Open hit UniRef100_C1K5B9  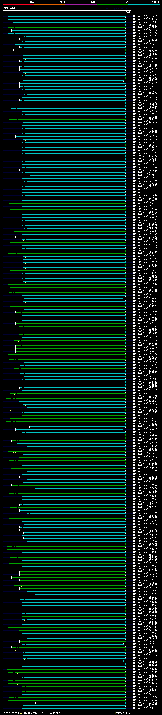click(145, 114)
